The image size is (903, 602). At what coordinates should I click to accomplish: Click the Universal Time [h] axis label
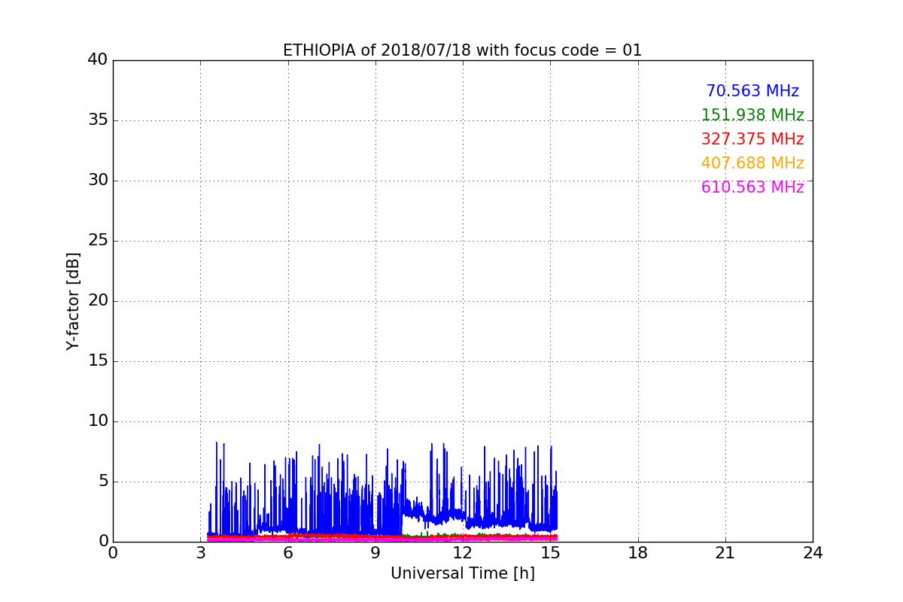pos(462,573)
